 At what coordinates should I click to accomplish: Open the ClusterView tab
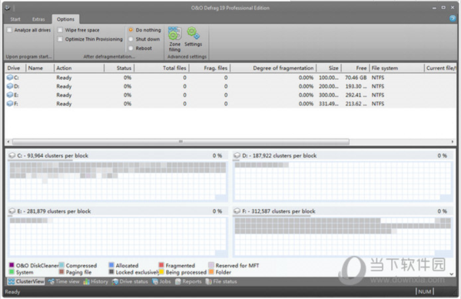pos(26,281)
